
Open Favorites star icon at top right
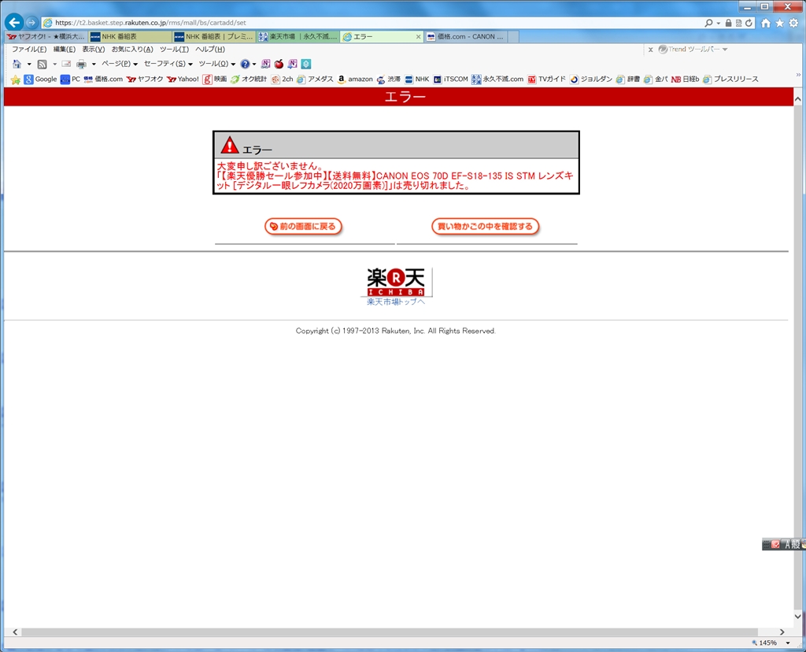[780, 23]
